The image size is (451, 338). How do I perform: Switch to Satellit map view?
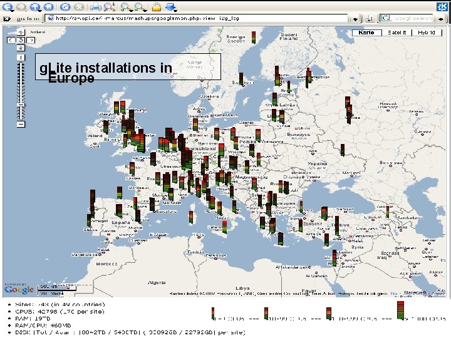(x=397, y=32)
